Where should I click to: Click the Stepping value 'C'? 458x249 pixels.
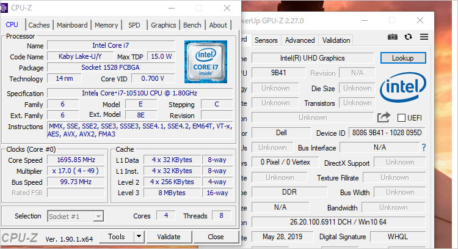pos(217,104)
